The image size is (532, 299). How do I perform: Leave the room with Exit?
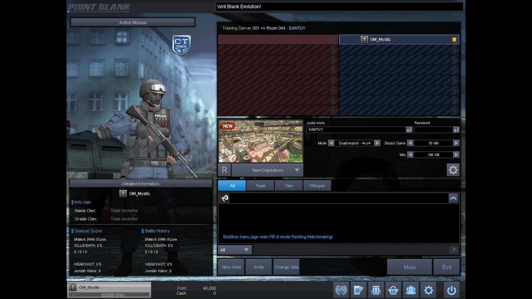click(447, 267)
